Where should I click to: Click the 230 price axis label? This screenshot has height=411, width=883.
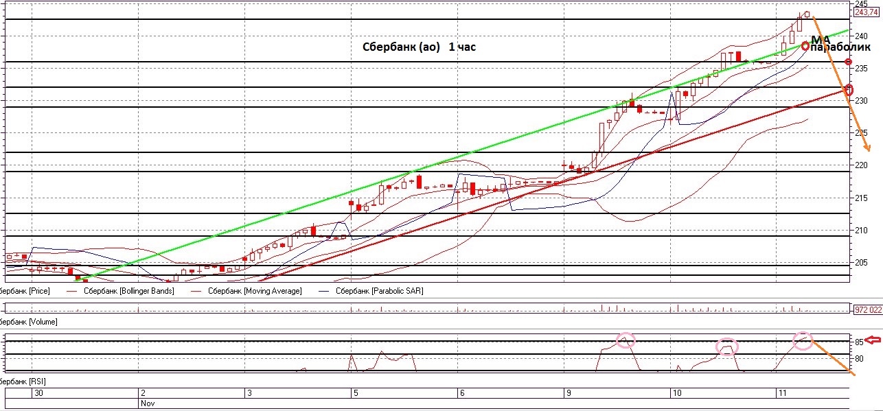point(861,100)
